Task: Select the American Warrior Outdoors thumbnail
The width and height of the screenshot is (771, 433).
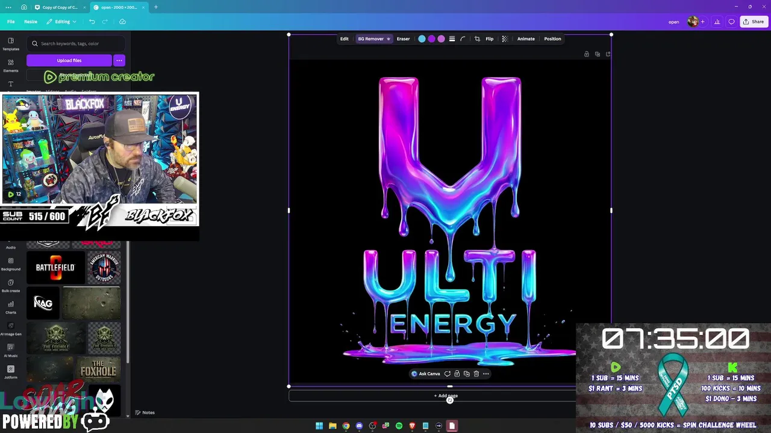Action: tap(104, 268)
